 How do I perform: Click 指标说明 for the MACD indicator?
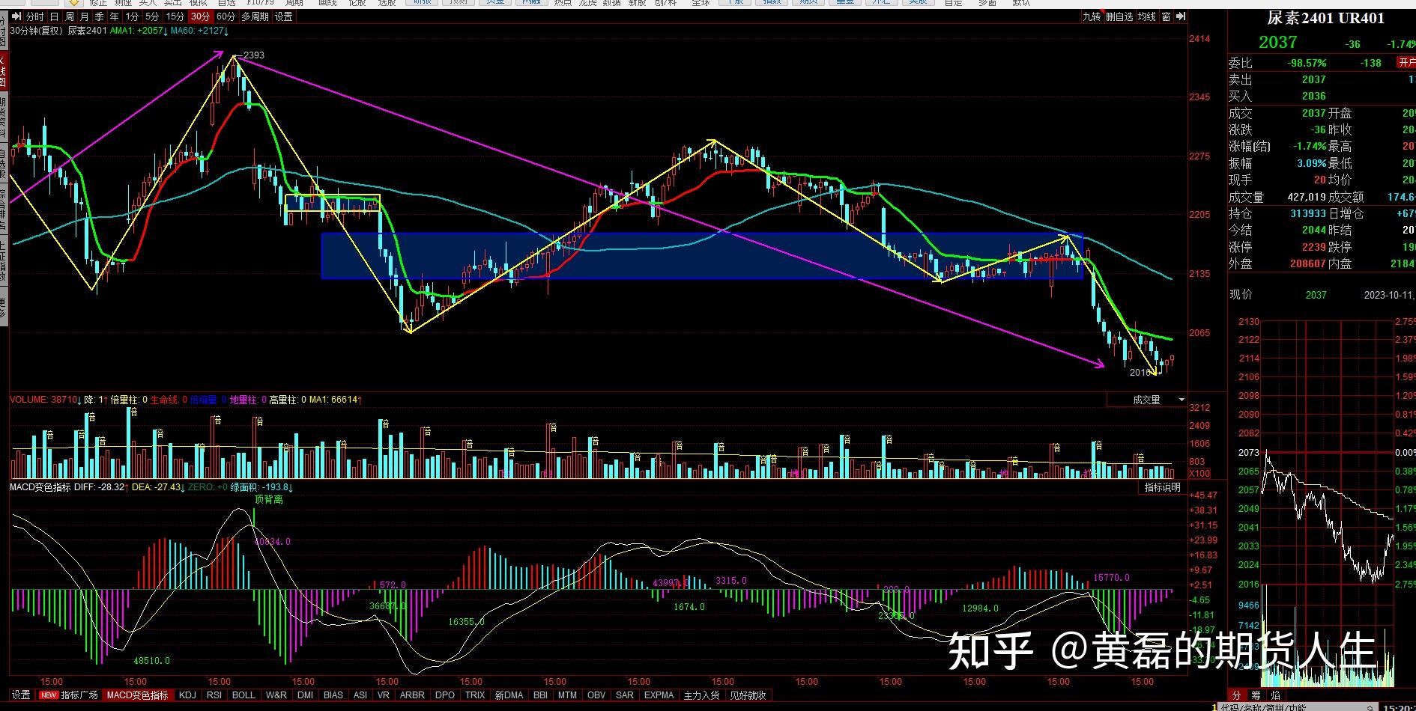(1162, 487)
